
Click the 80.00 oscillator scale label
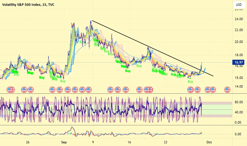[x=239, y=102]
